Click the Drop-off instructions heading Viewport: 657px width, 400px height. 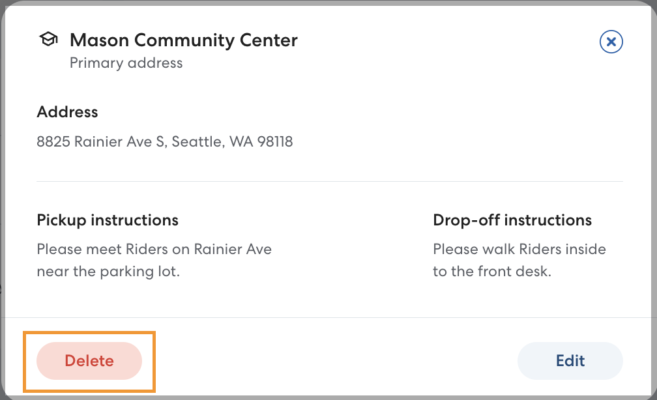pos(512,220)
